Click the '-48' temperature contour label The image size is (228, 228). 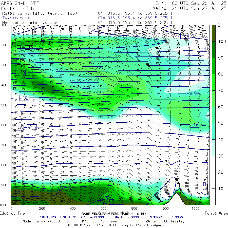21,73
